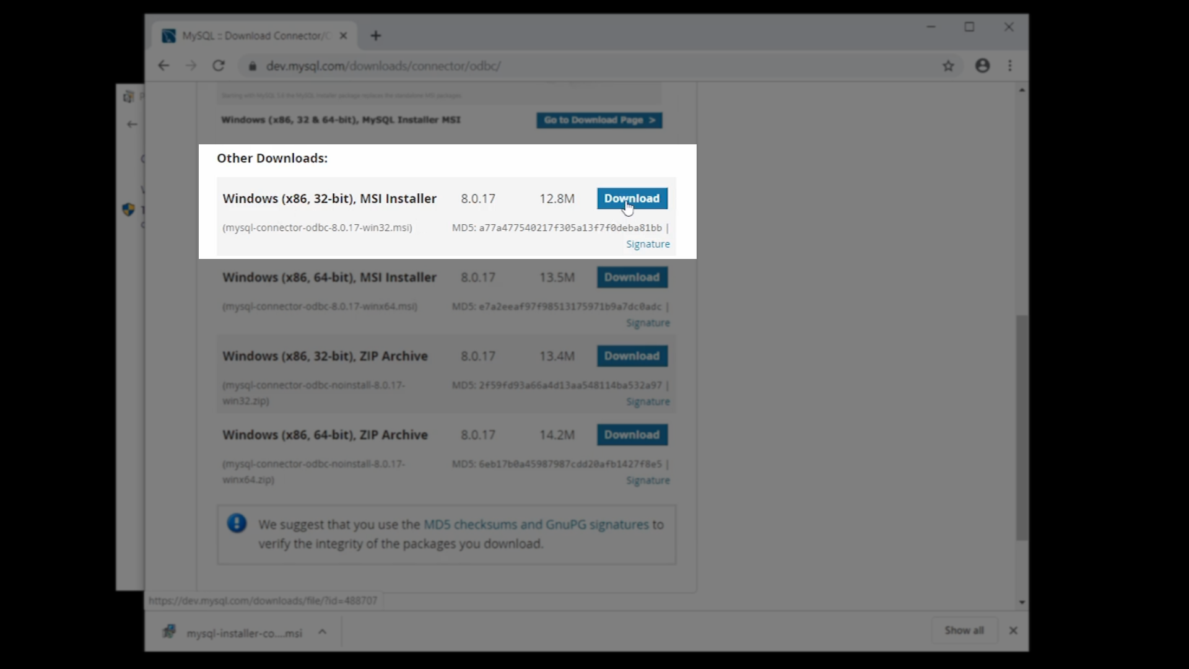This screenshot has height=669, width=1189.
Task: Download the 64-bit MSI Installer
Action: pyautogui.click(x=632, y=278)
